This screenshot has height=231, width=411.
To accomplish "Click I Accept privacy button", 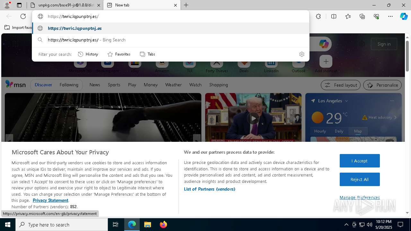I will click(360, 161).
